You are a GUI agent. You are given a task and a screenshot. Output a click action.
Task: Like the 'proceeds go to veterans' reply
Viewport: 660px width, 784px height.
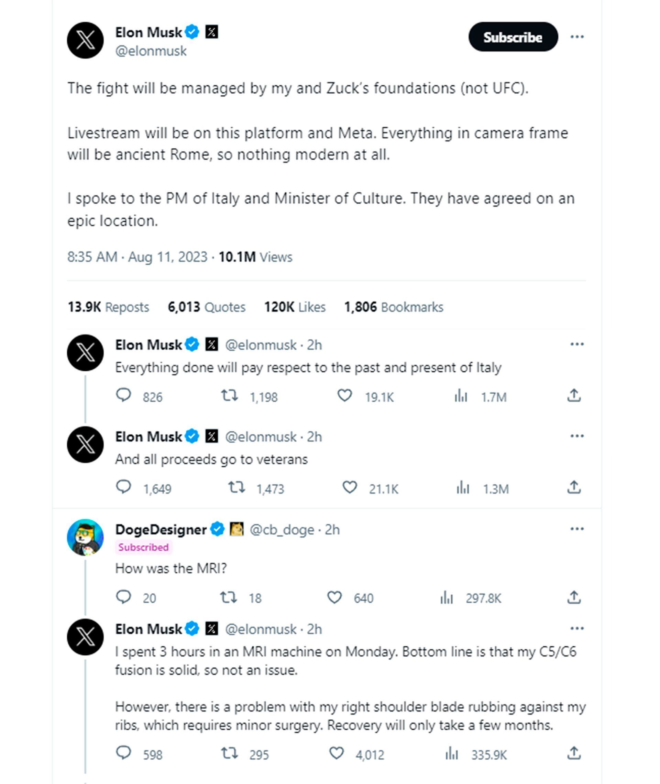point(350,488)
